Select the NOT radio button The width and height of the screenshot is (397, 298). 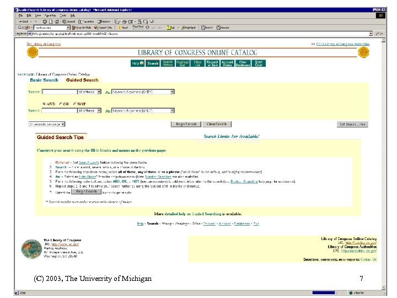[74, 104]
